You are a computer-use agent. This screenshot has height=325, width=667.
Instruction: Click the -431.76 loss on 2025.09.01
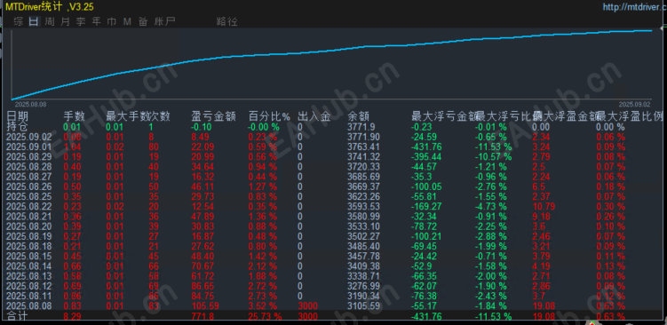pyautogui.click(x=426, y=147)
